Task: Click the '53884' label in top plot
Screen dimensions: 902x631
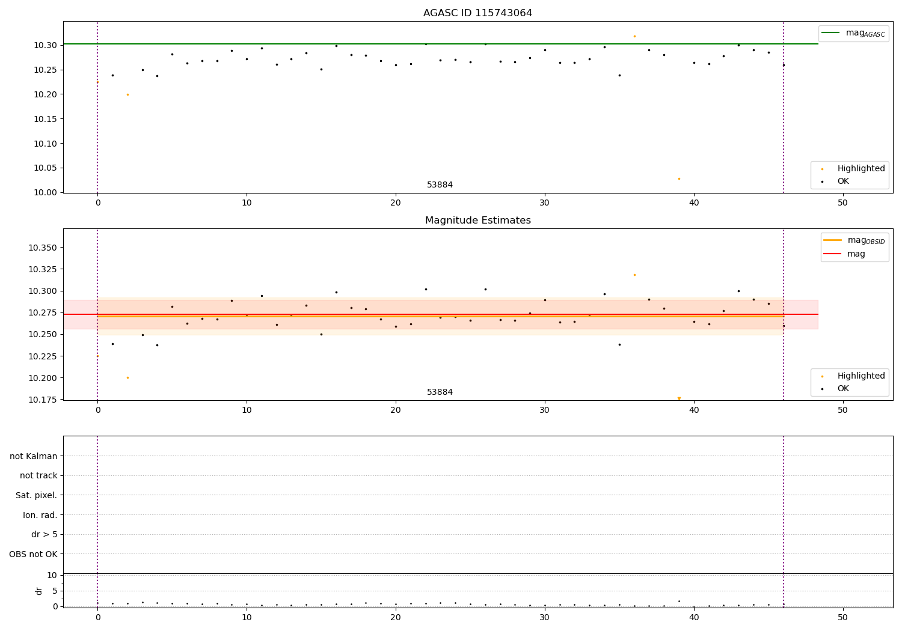Action: [440, 185]
